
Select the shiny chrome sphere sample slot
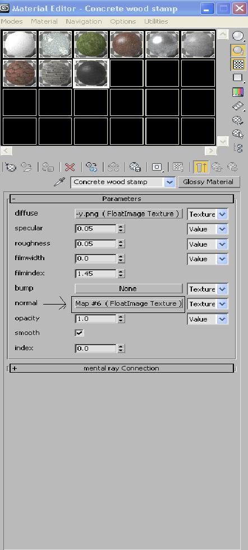coord(162,44)
